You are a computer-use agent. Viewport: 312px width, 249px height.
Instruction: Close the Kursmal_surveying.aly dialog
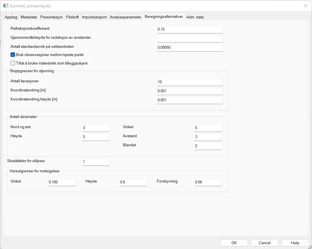pyautogui.click(x=305, y=6)
